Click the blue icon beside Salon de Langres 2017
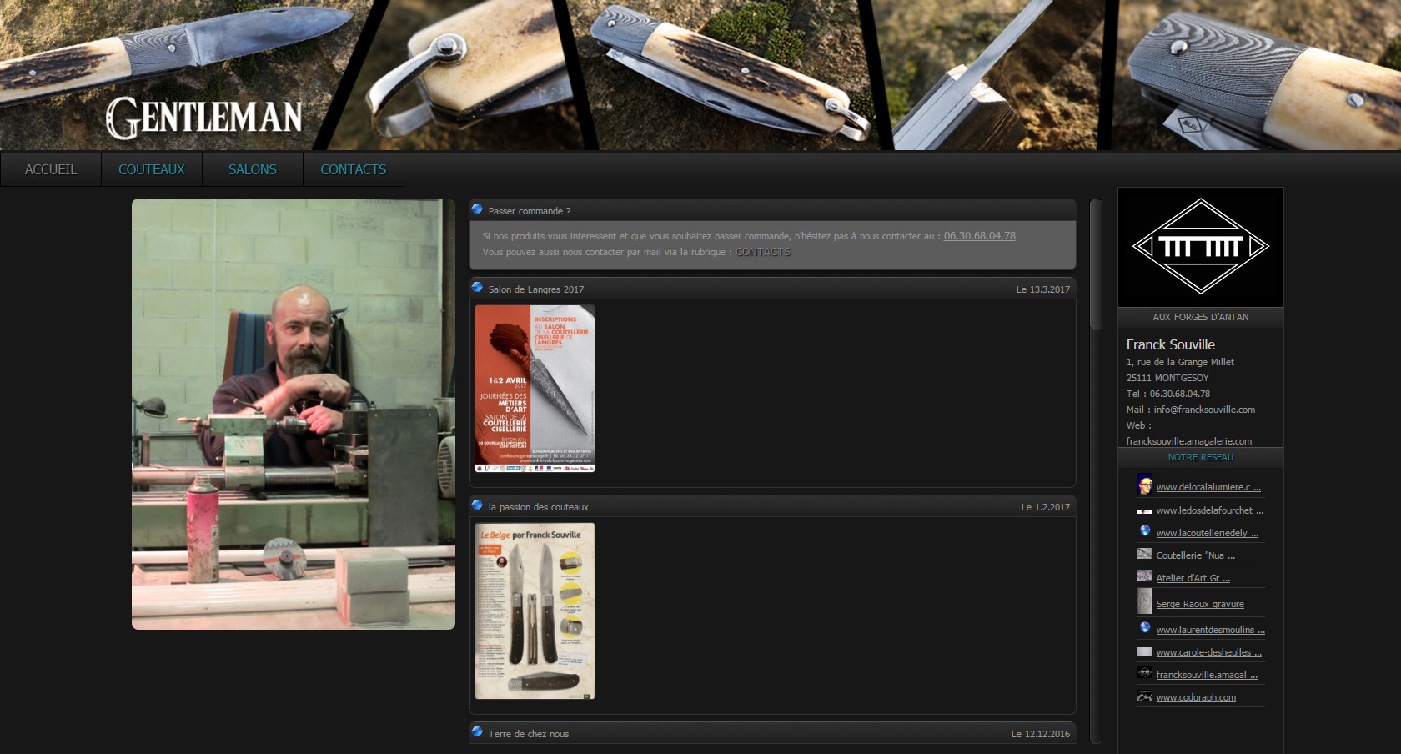1401x754 pixels. coord(477,288)
